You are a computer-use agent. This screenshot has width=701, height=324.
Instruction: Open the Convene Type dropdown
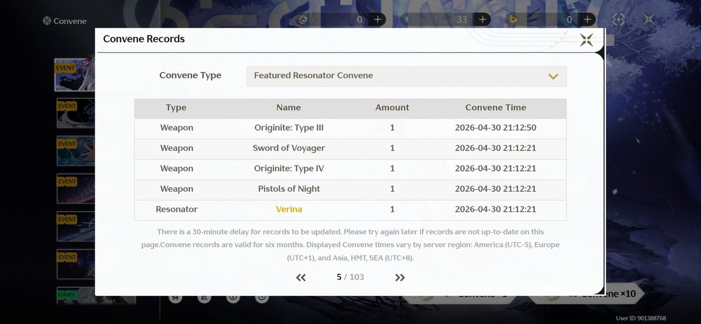tap(407, 76)
